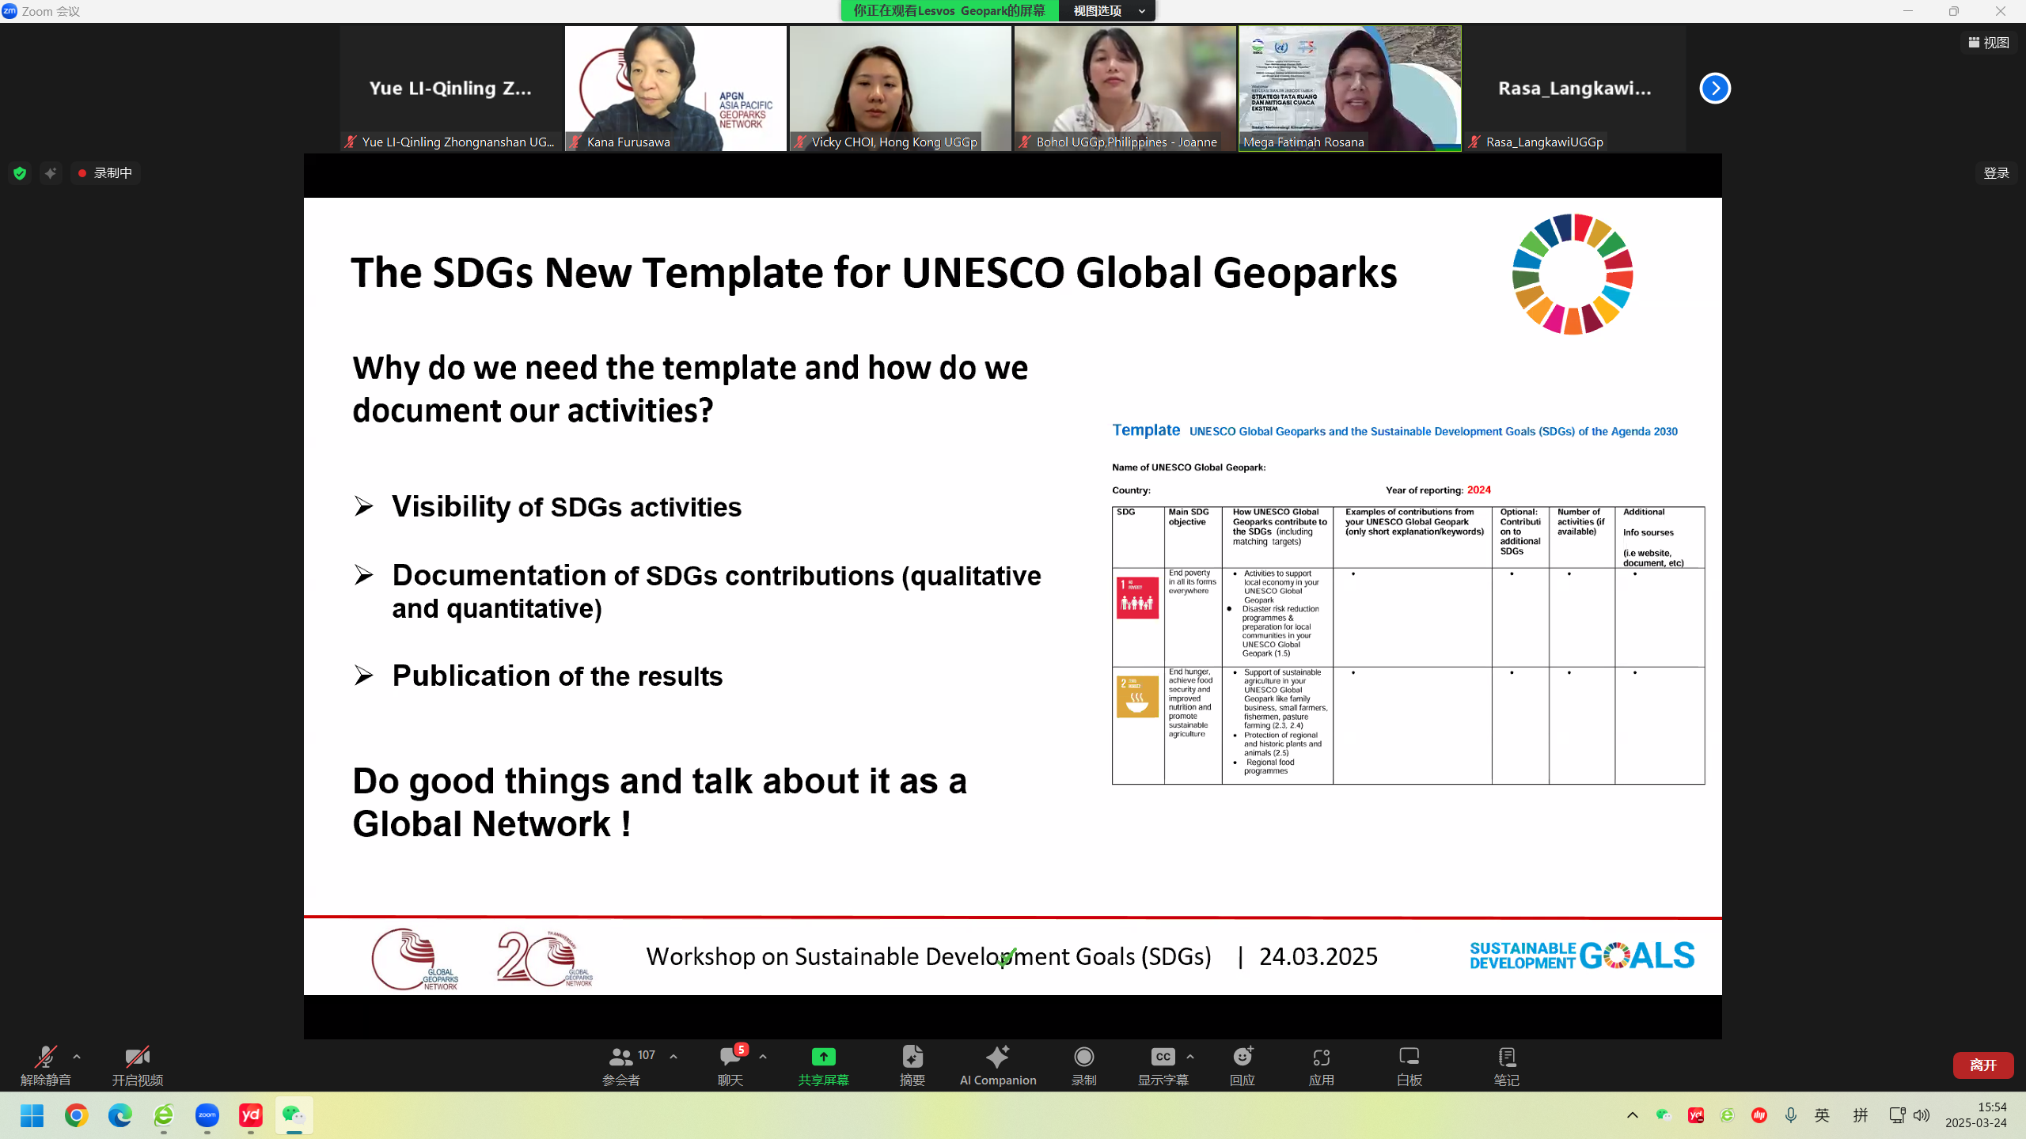Open the 摘要 summary tool
This screenshot has width=2026, height=1139.
912,1065
